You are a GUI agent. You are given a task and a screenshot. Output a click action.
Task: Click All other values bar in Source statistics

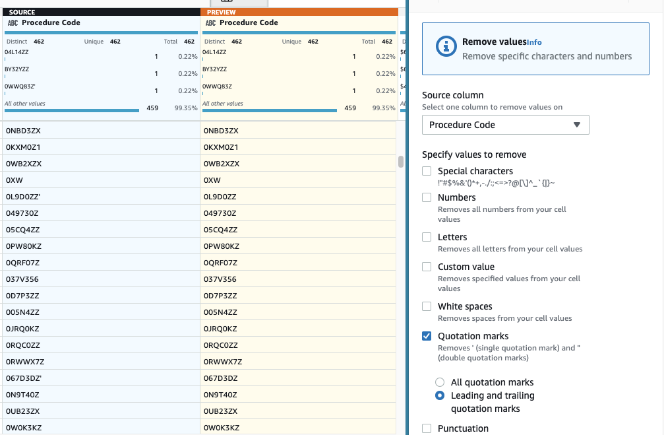[x=72, y=111]
